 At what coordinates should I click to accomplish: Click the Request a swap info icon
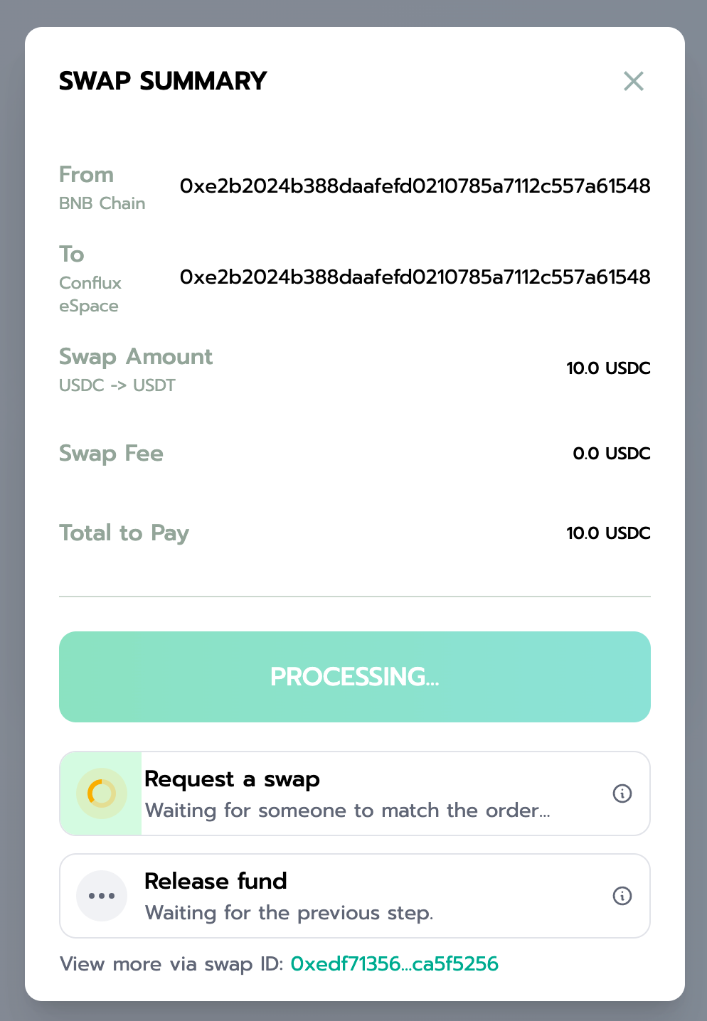pos(622,793)
